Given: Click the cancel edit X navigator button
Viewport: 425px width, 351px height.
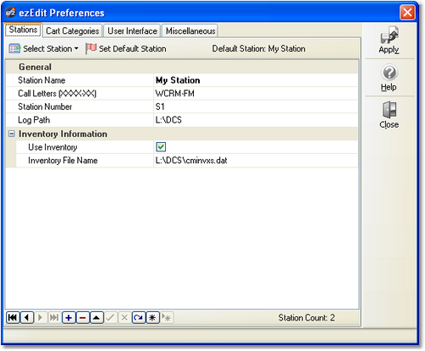Looking at the screenshot, I should (x=124, y=318).
